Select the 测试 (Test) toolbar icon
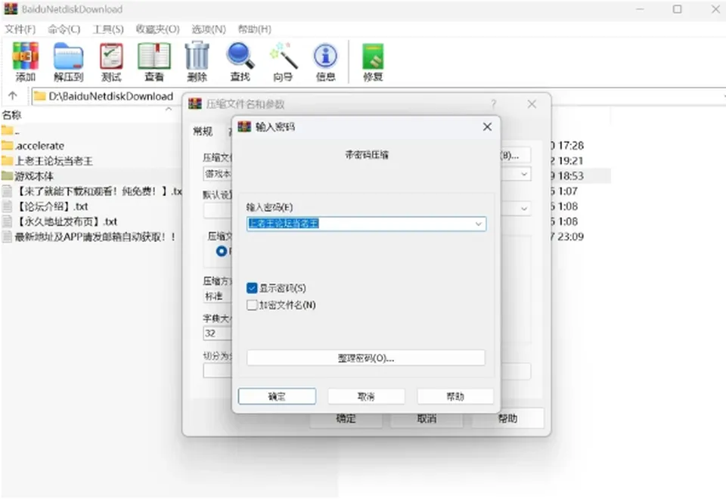This screenshot has height=499, width=726. 111,61
